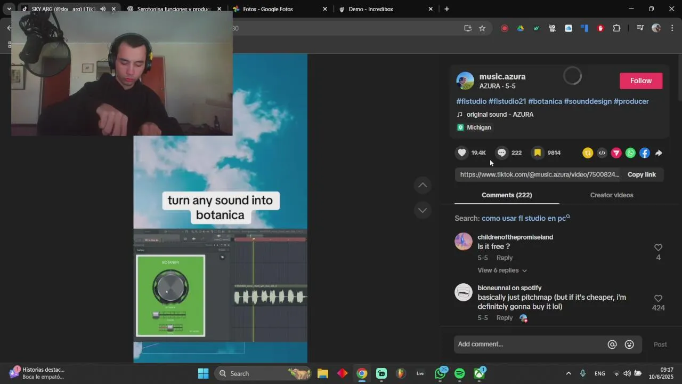This screenshot has width=682, height=384.
Task: Send to friends with the red paper-plane icon
Action: [616, 153]
